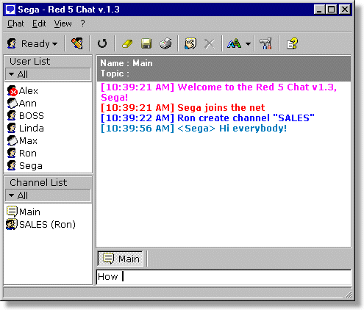The image size is (364, 310).
Task: Click the floppy disk save icon
Action: 146,44
